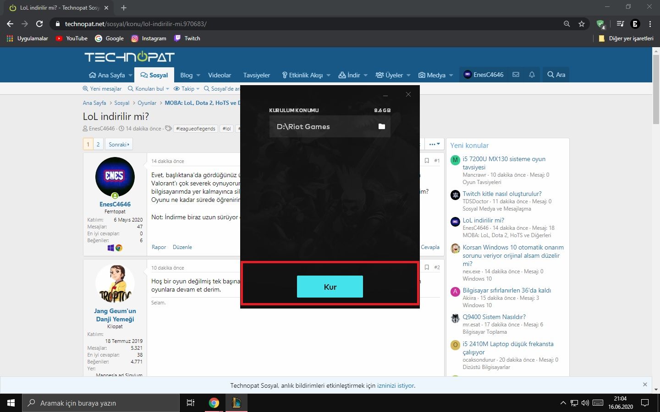
Task: Open a new browser tab
Action: [x=124, y=8]
